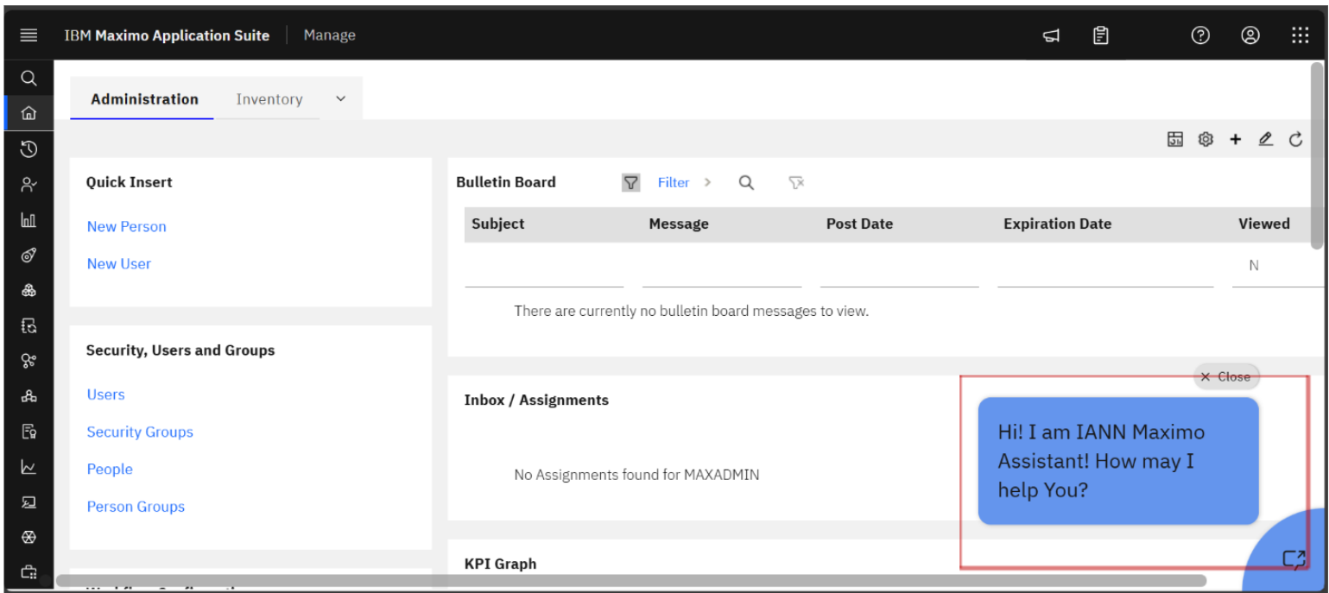Open the announcements megaphone icon

point(1051,35)
